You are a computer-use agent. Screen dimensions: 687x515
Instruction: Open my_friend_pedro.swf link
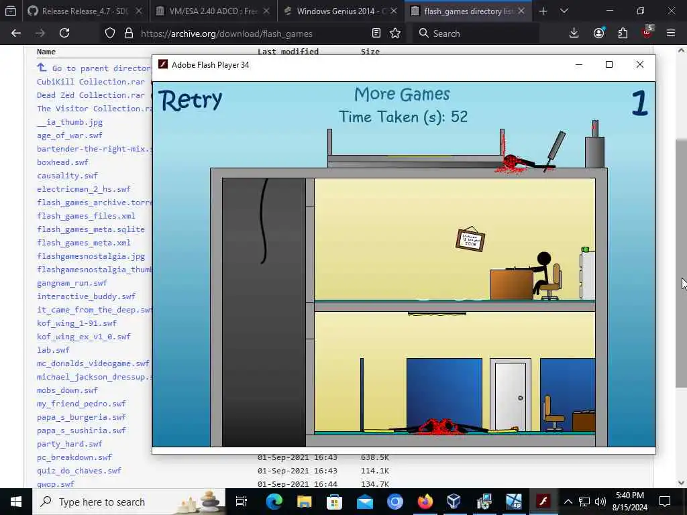[81, 404]
